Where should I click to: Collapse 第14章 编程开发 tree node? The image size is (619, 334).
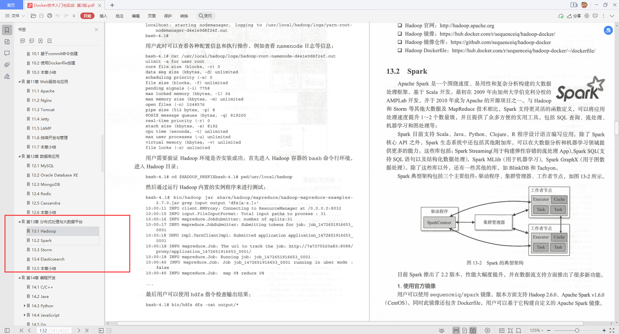pos(20,278)
